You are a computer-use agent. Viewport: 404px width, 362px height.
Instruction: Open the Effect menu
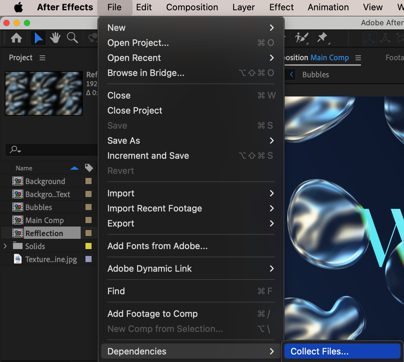281,8
